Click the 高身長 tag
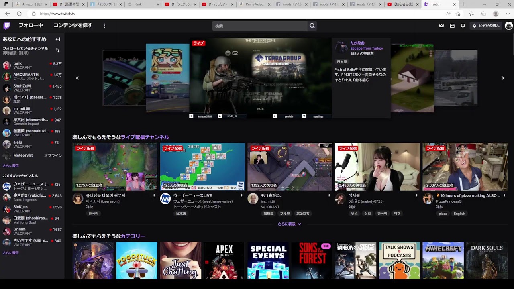This screenshot has width=514, height=289. coord(268,214)
